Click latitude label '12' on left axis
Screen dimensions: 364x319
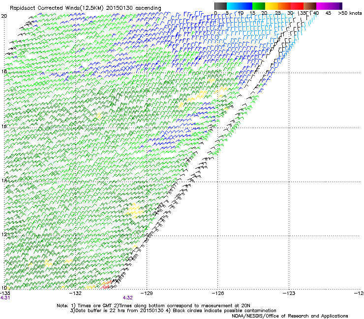click(4, 234)
